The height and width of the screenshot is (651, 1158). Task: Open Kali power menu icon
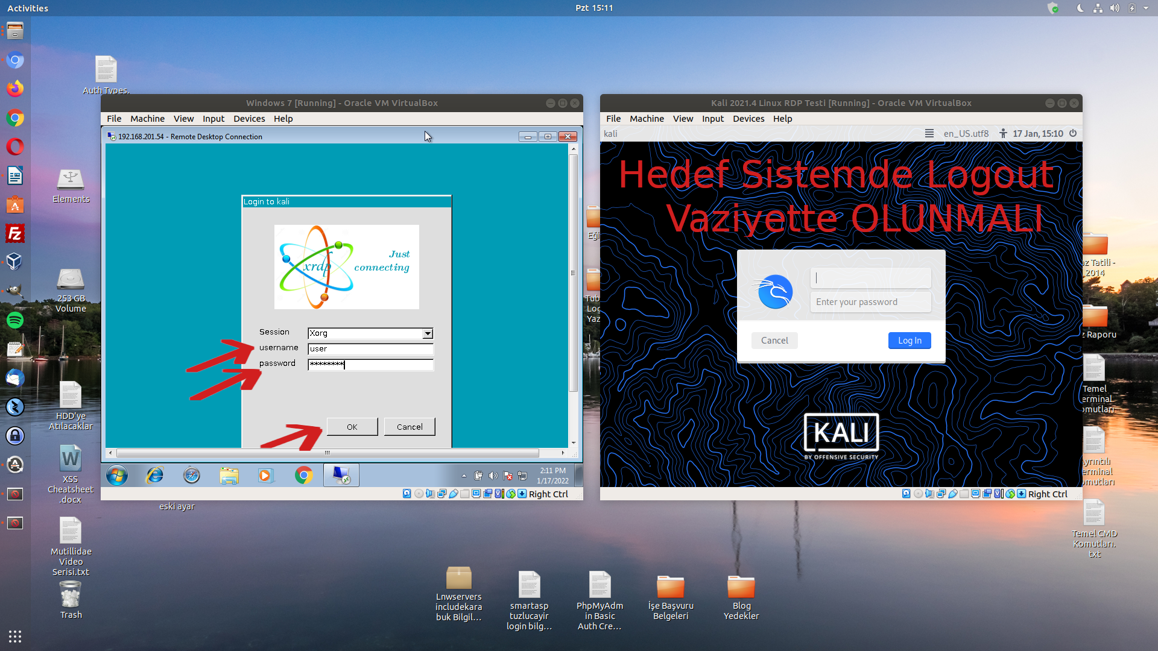coord(1073,133)
